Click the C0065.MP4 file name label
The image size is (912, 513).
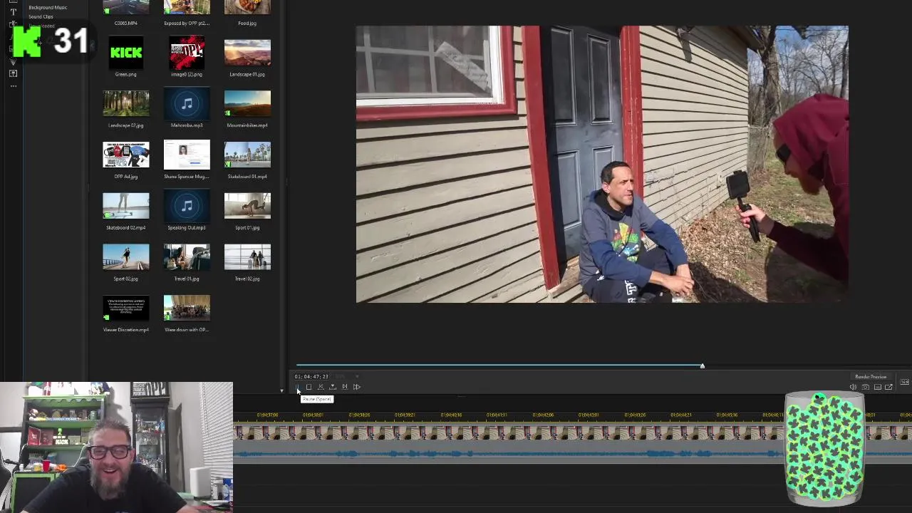[126, 23]
